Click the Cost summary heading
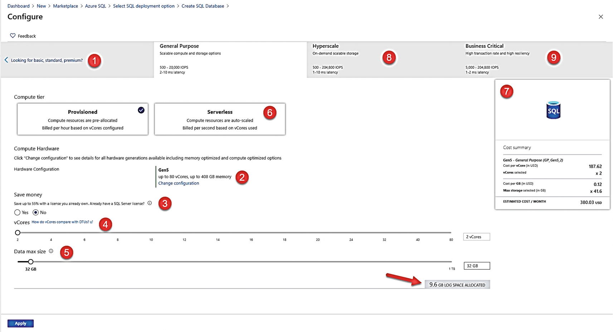Screen dimensions: 613x332 click(517, 148)
